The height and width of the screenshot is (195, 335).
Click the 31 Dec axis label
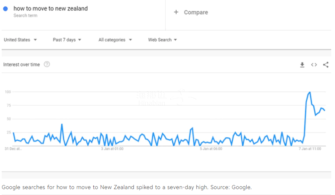coord(13,149)
